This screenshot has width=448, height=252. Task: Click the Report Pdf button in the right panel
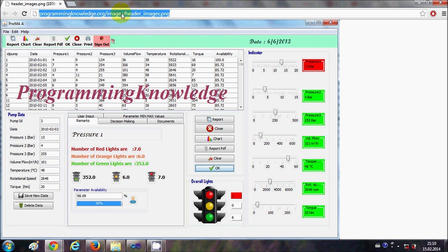[x=215, y=148]
